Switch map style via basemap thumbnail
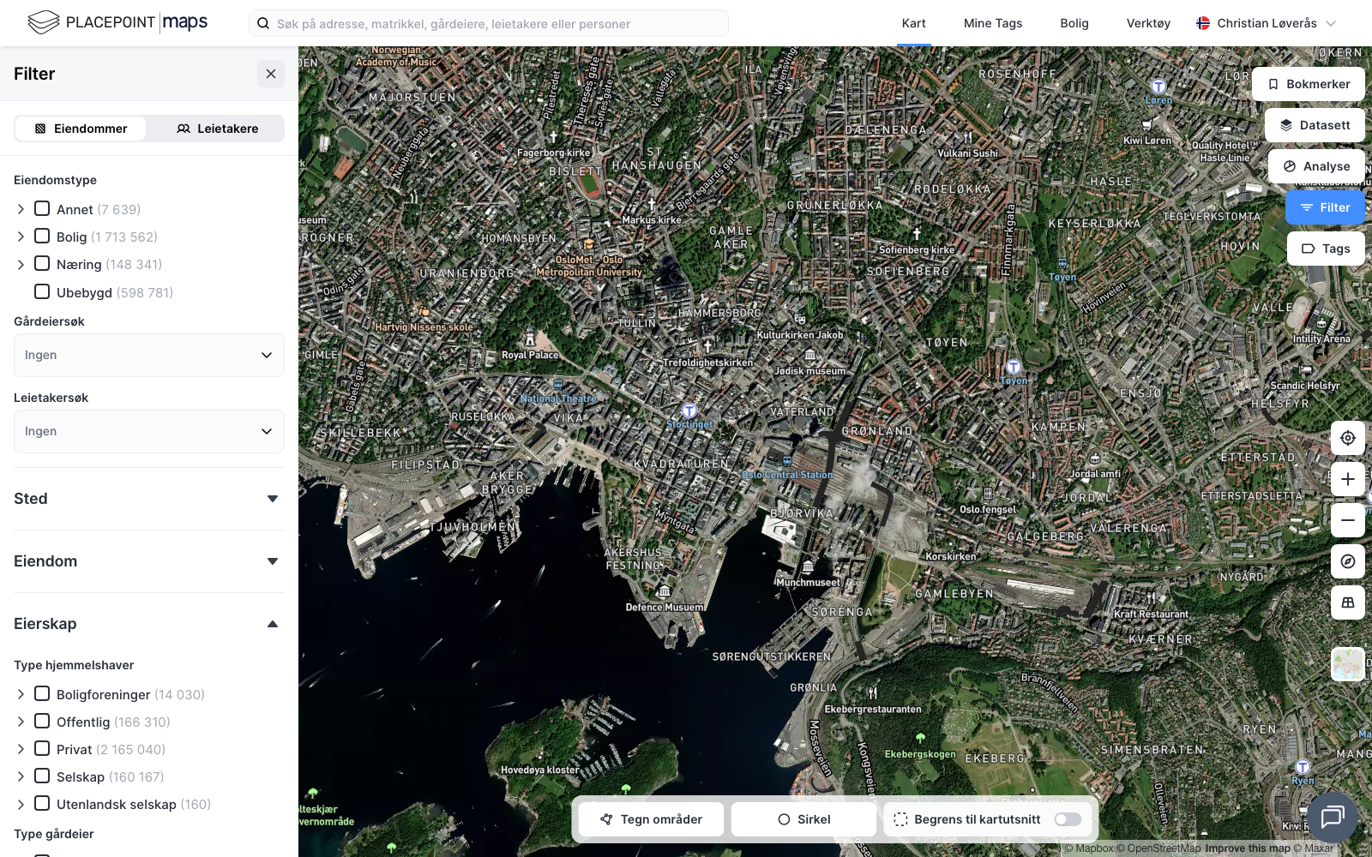The height and width of the screenshot is (857, 1372). (1348, 664)
